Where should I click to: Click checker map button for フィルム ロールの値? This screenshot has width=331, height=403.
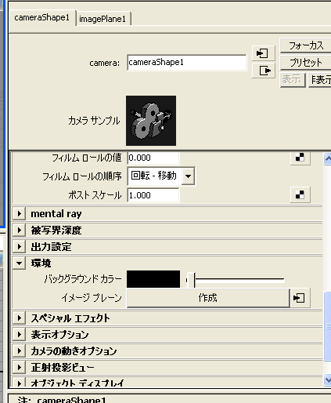(300, 158)
